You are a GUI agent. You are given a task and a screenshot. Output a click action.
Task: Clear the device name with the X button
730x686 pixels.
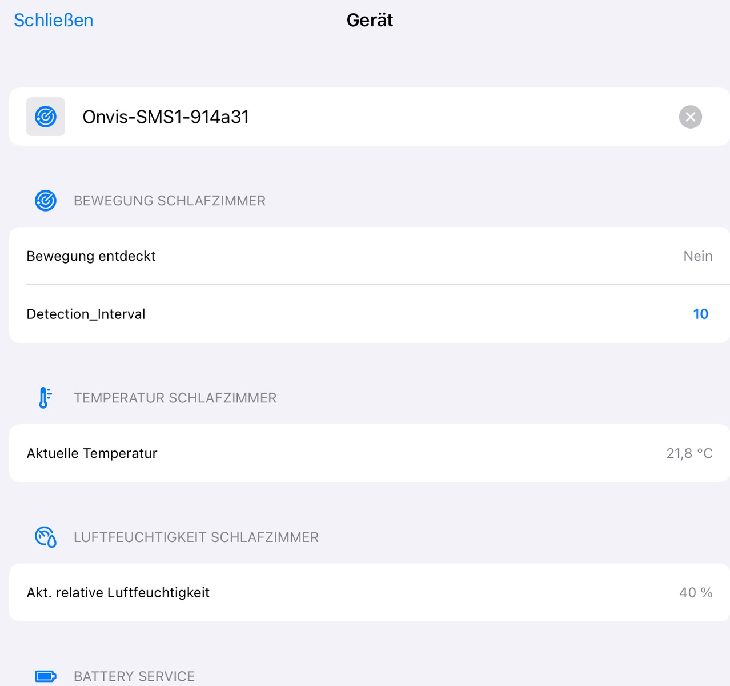690,117
